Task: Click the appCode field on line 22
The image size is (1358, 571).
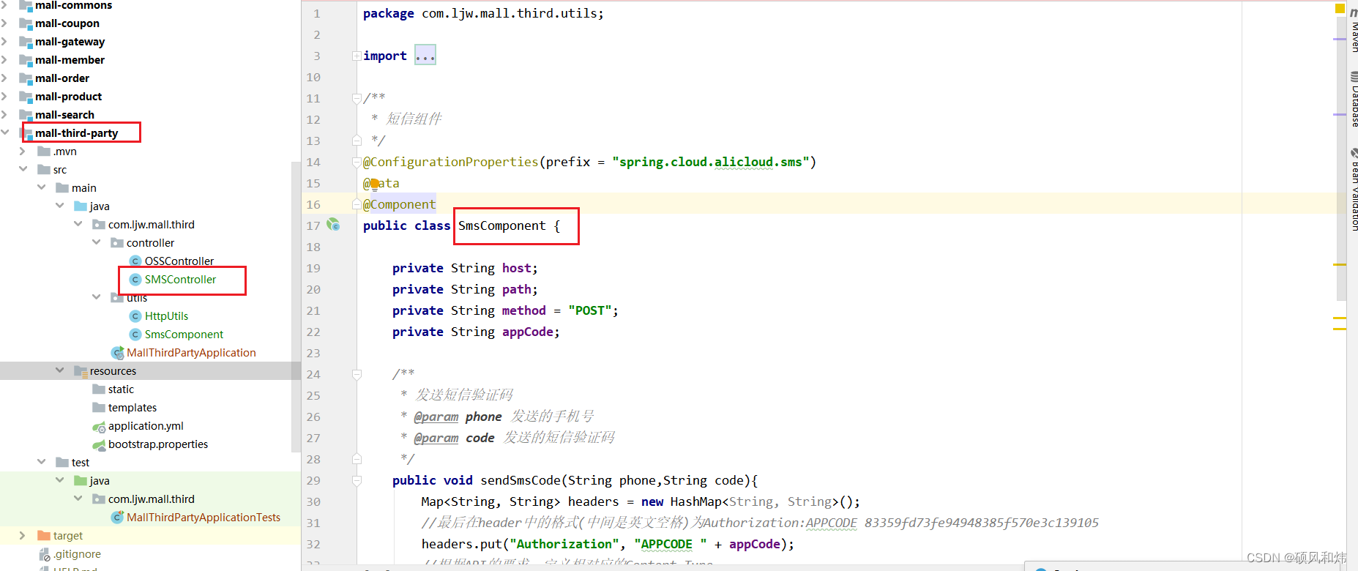Action: coord(527,332)
